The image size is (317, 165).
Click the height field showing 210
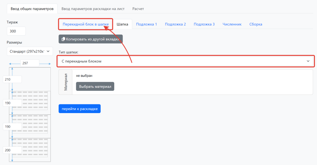pyautogui.click(x=12, y=79)
